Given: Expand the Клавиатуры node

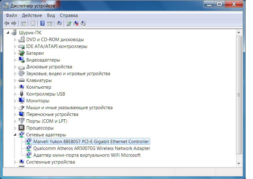Looking at the screenshot, I should pos(15,80).
